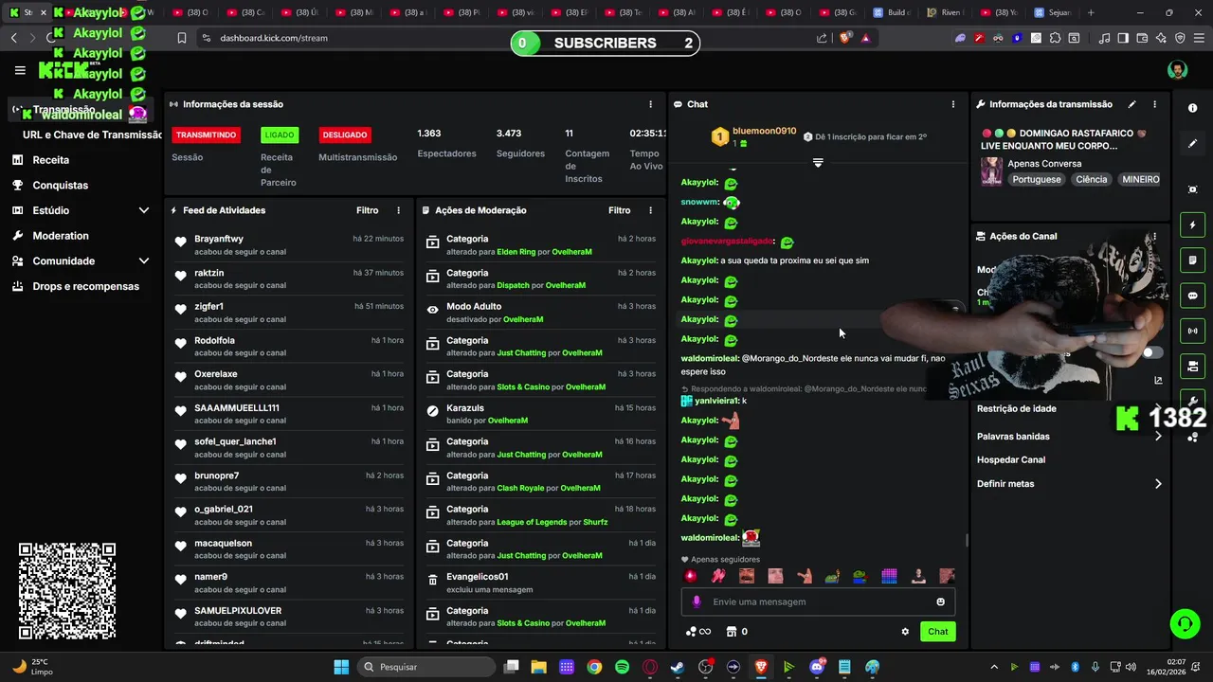Click the Portuguese language tag
This screenshot has width=1213, height=682.
pos(1036,179)
